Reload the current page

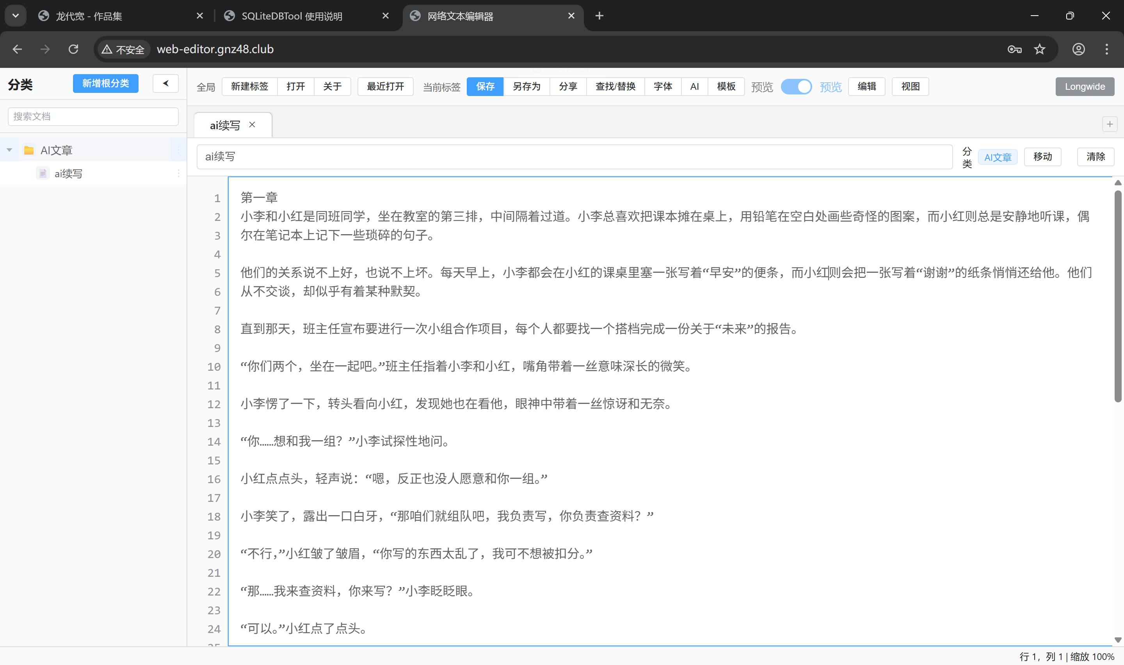tap(73, 49)
